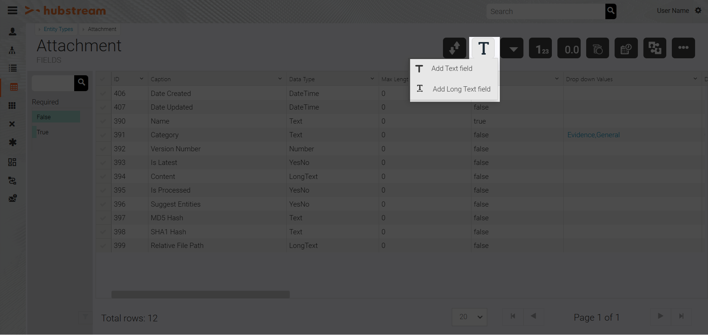Click the add number field 123 icon
The width and height of the screenshot is (708, 335).
[540, 48]
